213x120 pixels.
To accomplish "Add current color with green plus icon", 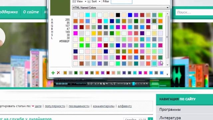I will [x=53, y=73].
